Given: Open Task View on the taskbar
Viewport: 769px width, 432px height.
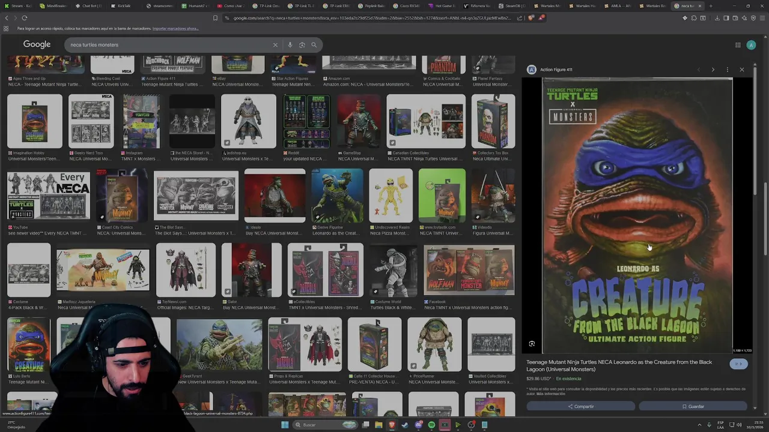Looking at the screenshot, I should coord(365,425).
